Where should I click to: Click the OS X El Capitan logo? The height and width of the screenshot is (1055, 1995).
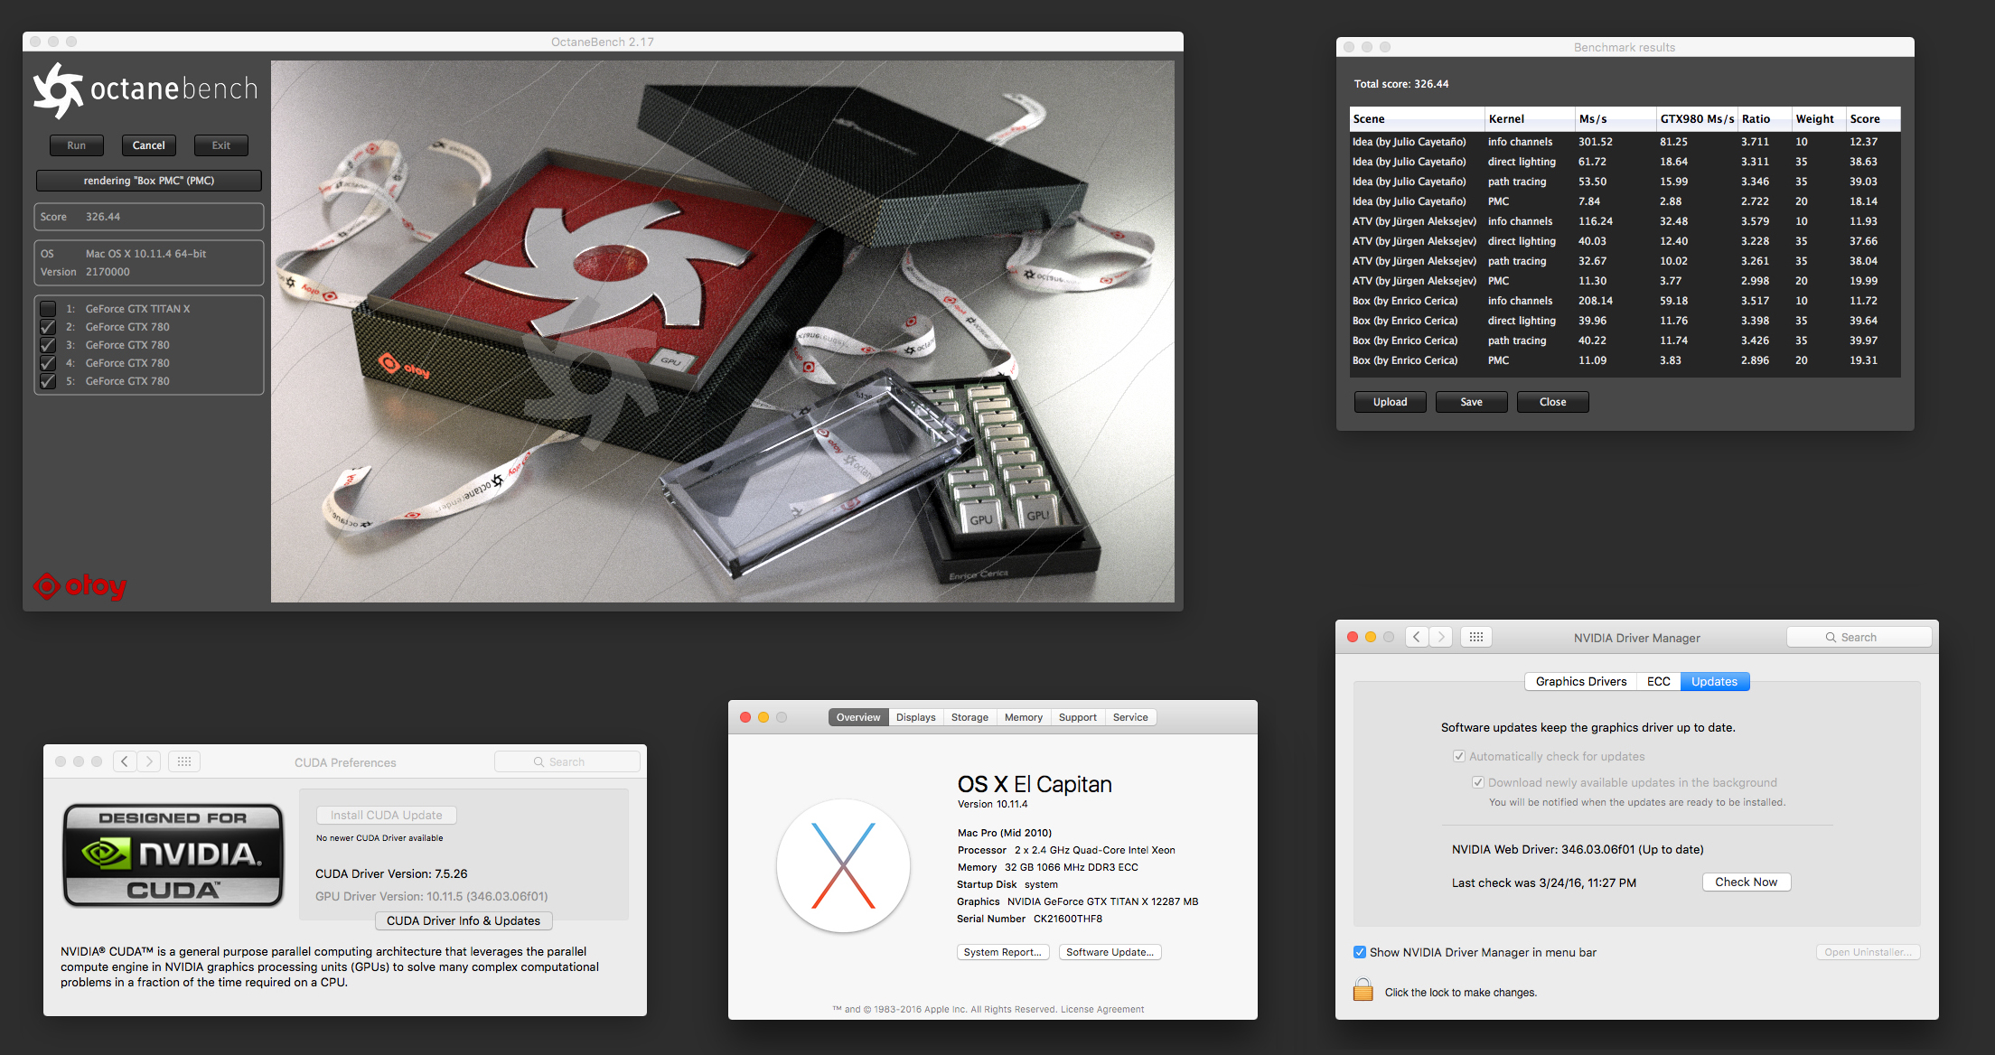click(843, 865)
